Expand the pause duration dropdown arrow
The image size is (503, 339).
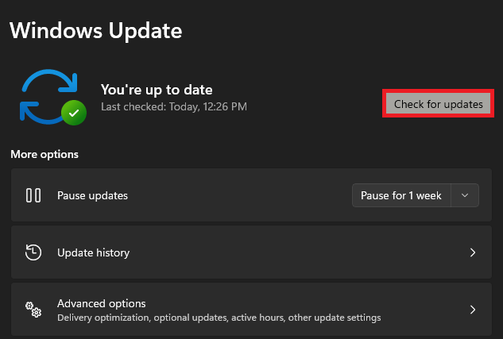click(x=465, y=195)
